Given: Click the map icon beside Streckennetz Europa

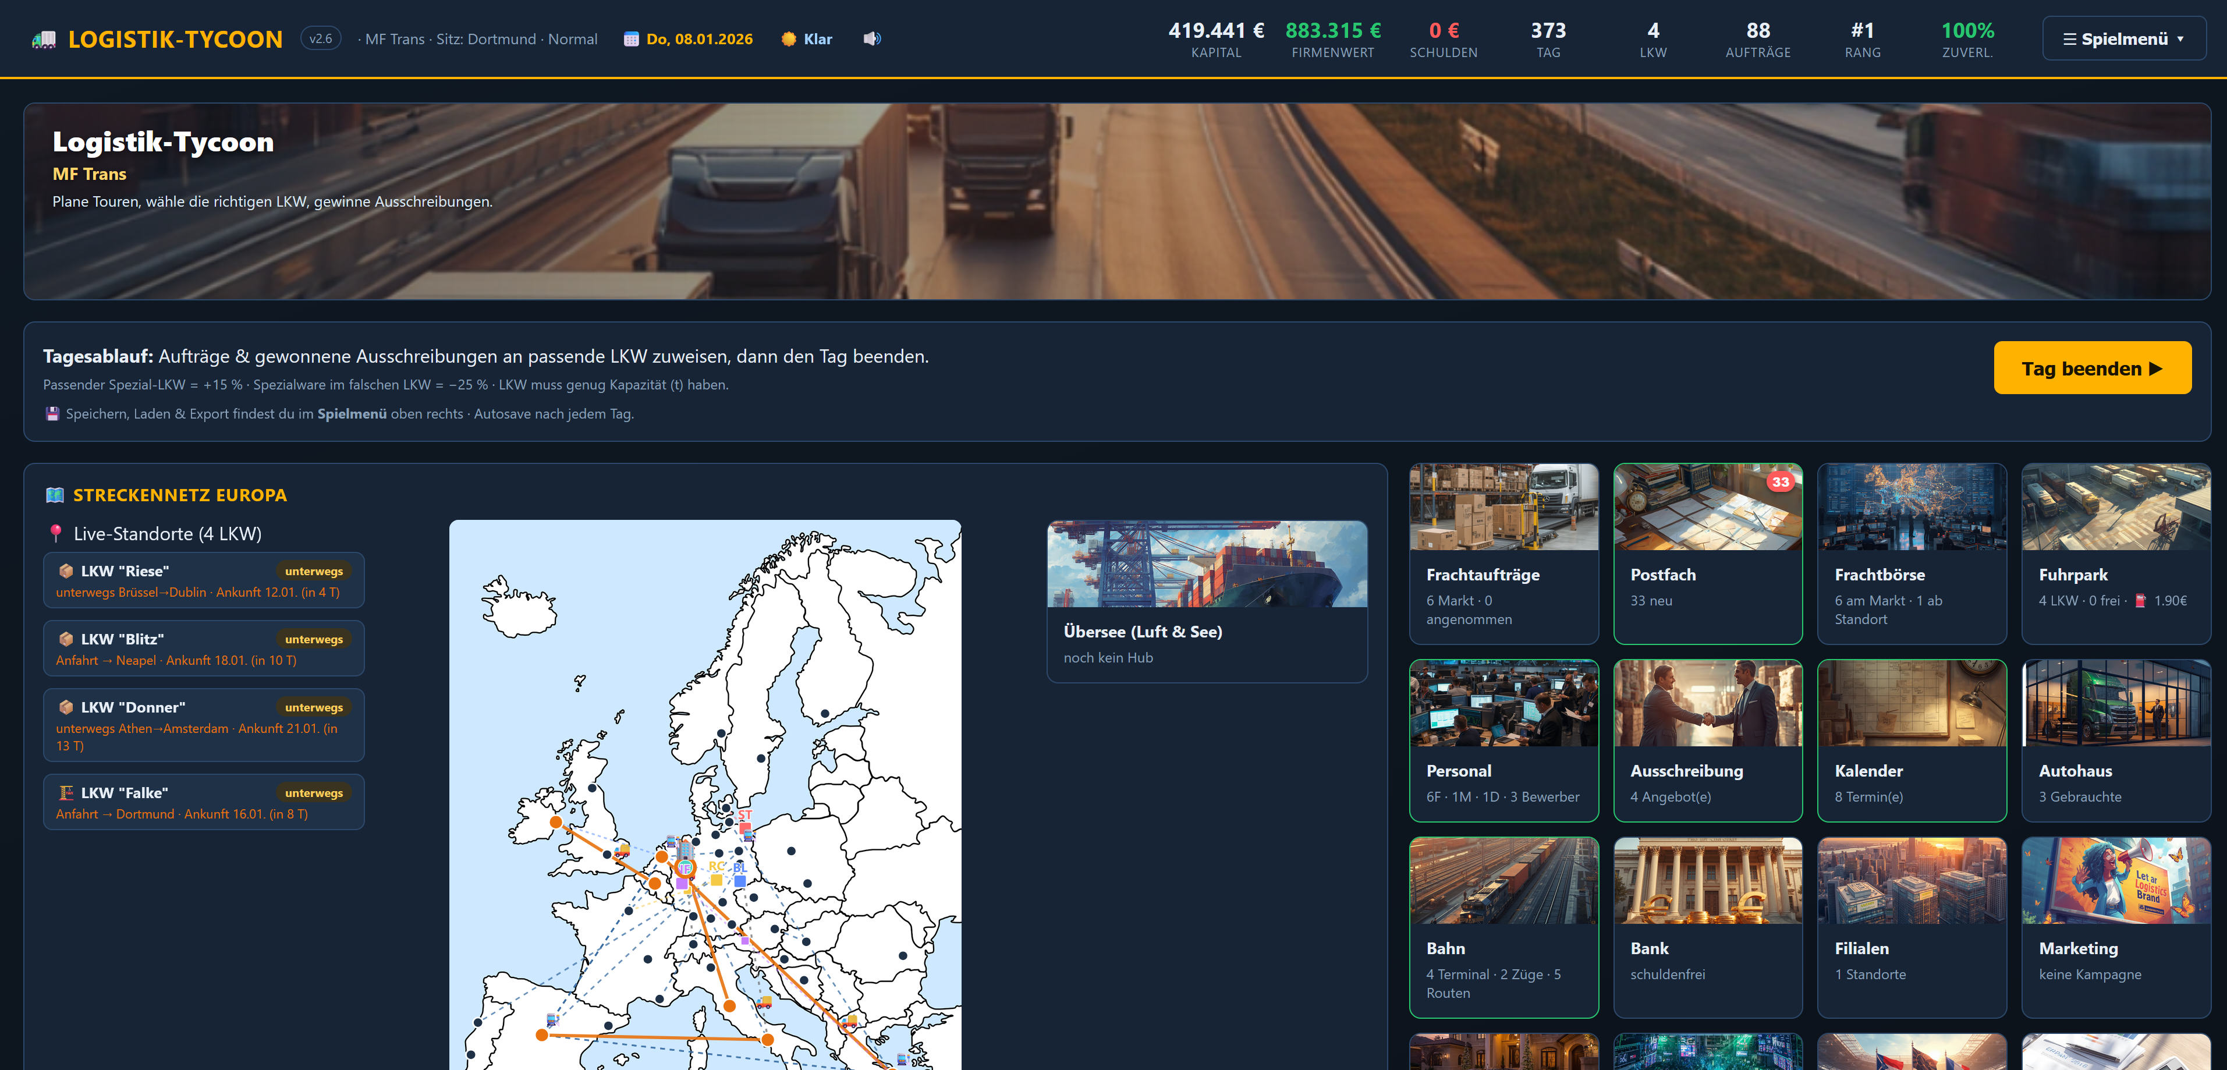Looking at the screenshot, I should tap(55, 495).
